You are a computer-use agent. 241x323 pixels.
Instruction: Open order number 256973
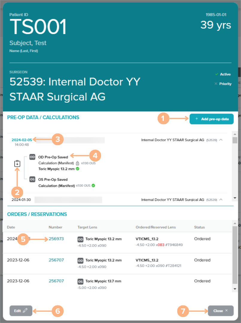56,239
